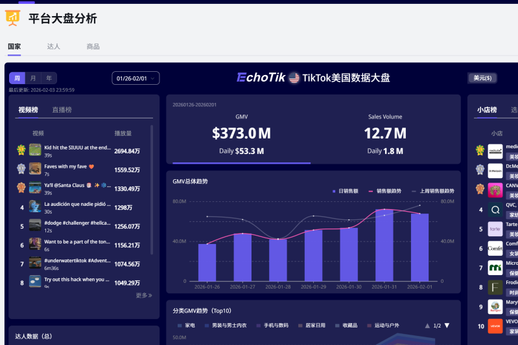Open thumbnail of Faves with my fave video
Image resolution: width=518 pixels, height=345 pixels.
click(x=35, y=168)
